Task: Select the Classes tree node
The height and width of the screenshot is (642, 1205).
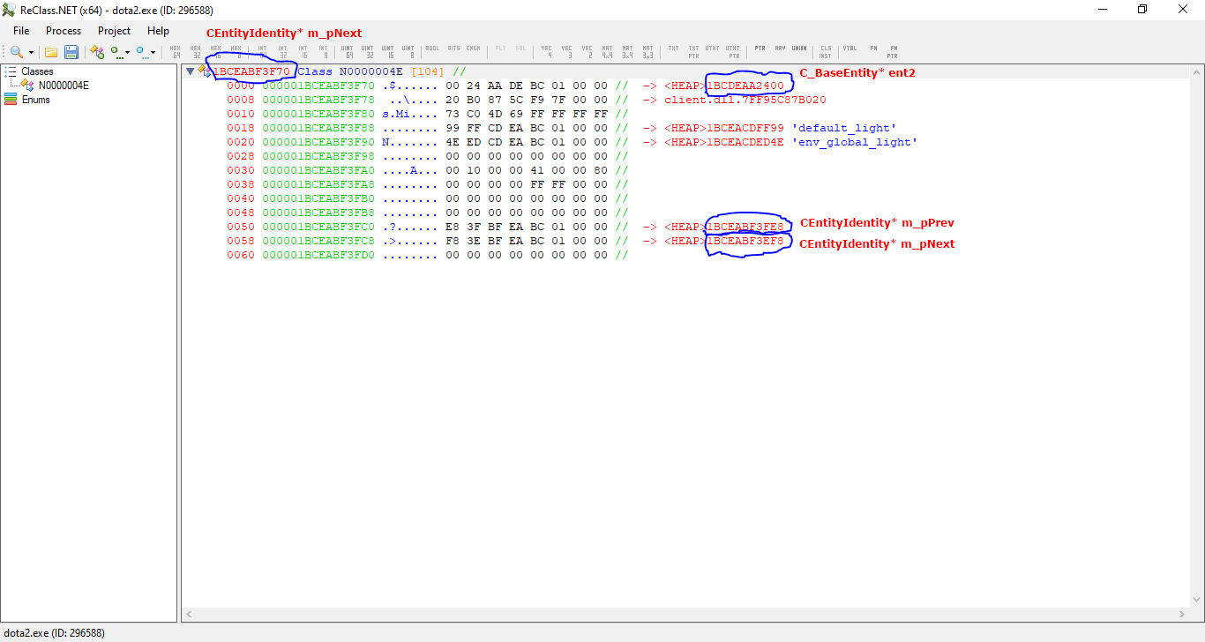Action: (37, 71)
